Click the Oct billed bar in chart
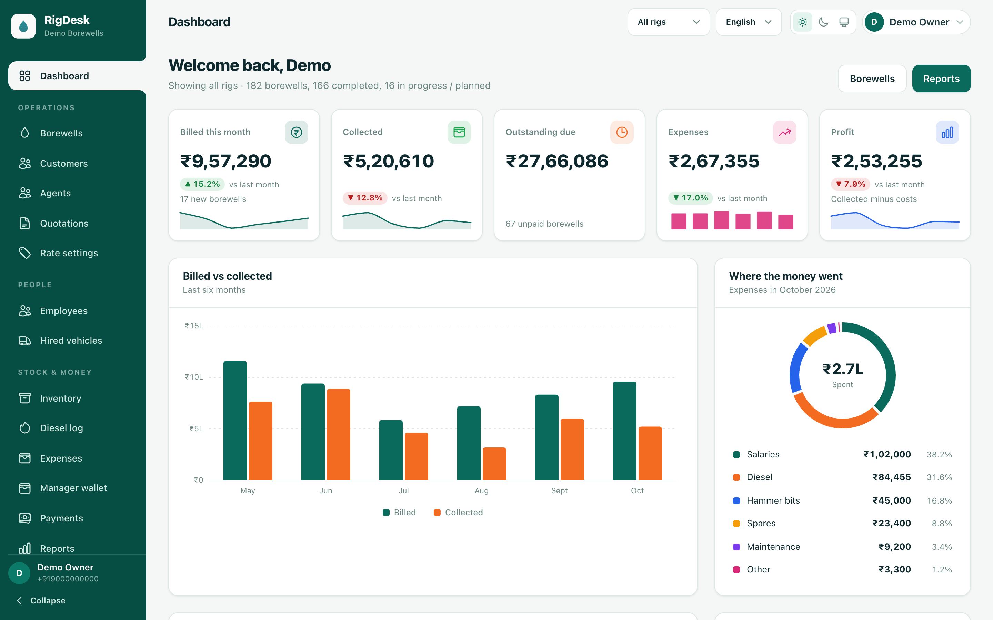Image resolution: width=993 pixels, height=620 pixels. click(624, 431)
